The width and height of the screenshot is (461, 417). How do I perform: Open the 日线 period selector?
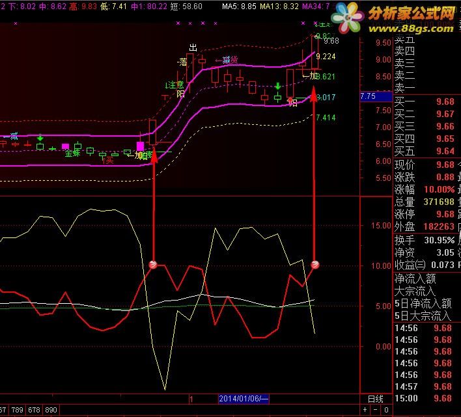pyautogui.click(x=376, y=399)
